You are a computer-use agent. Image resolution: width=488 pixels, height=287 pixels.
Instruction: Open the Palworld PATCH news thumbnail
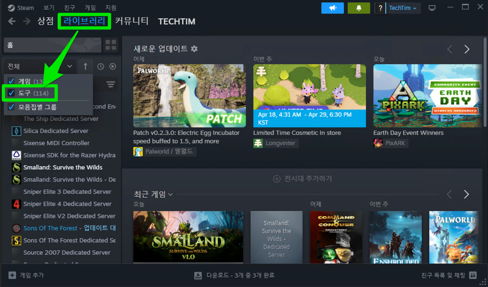(190, 96)
